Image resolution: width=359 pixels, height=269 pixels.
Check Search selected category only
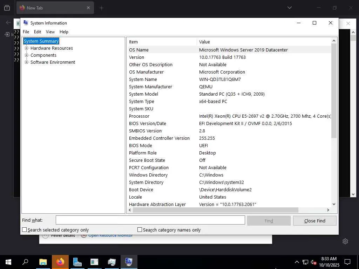click(24, 230)
